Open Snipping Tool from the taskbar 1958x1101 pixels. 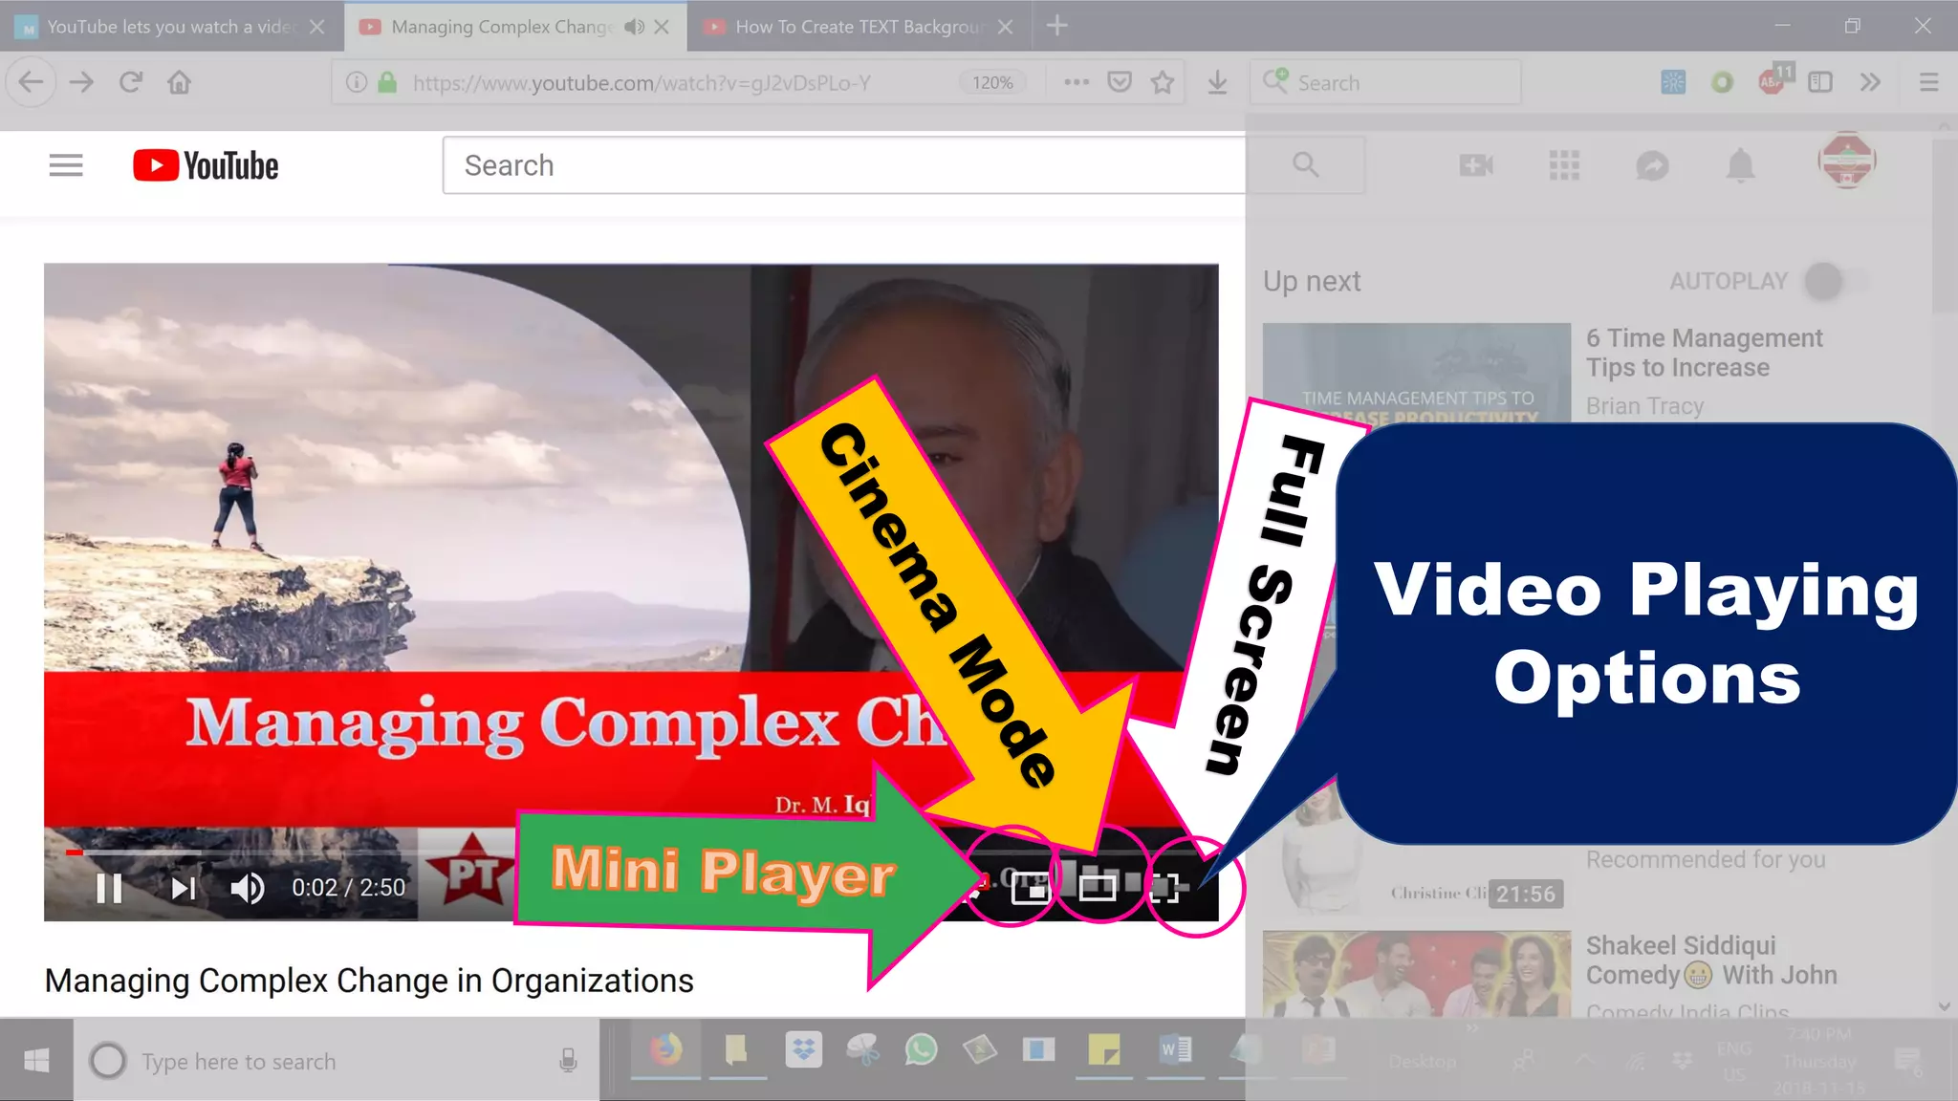tap(863, 1050)
